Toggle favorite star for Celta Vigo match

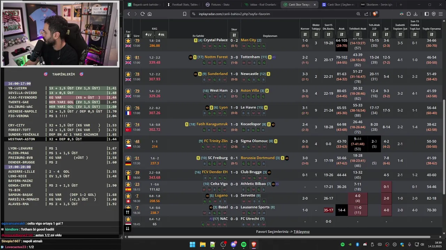(x=128, y=184)
